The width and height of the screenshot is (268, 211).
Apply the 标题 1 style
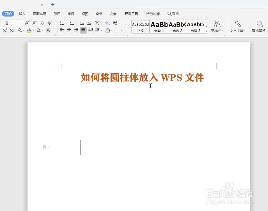point(159,27)
